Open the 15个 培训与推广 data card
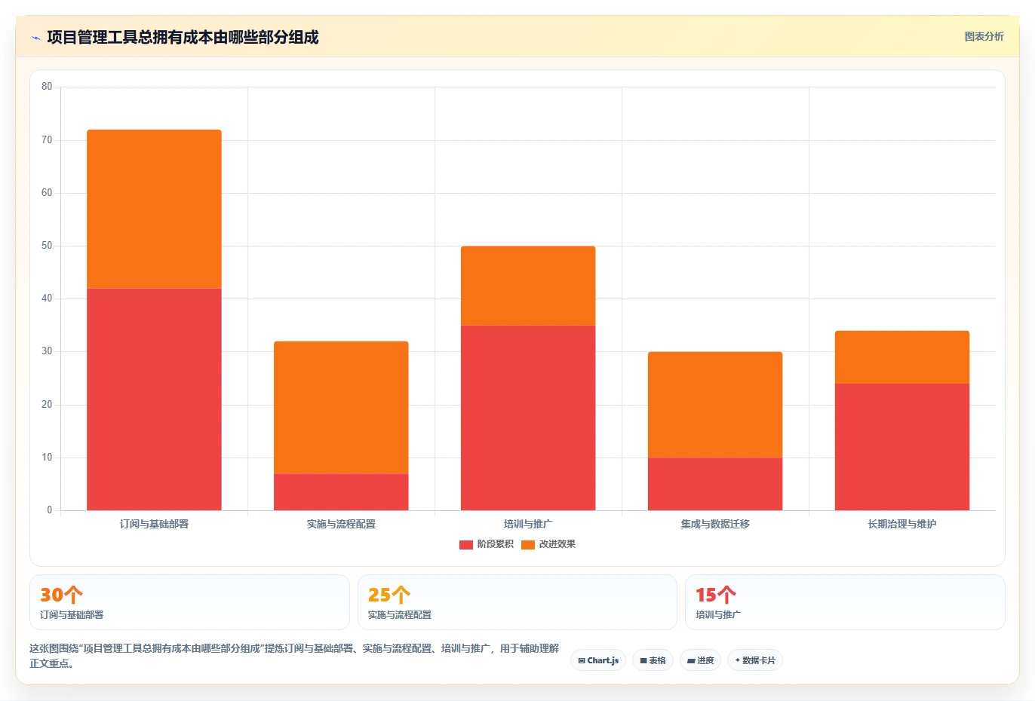The height and width of the screenshot is (701, 1035). tap(845, 602)
